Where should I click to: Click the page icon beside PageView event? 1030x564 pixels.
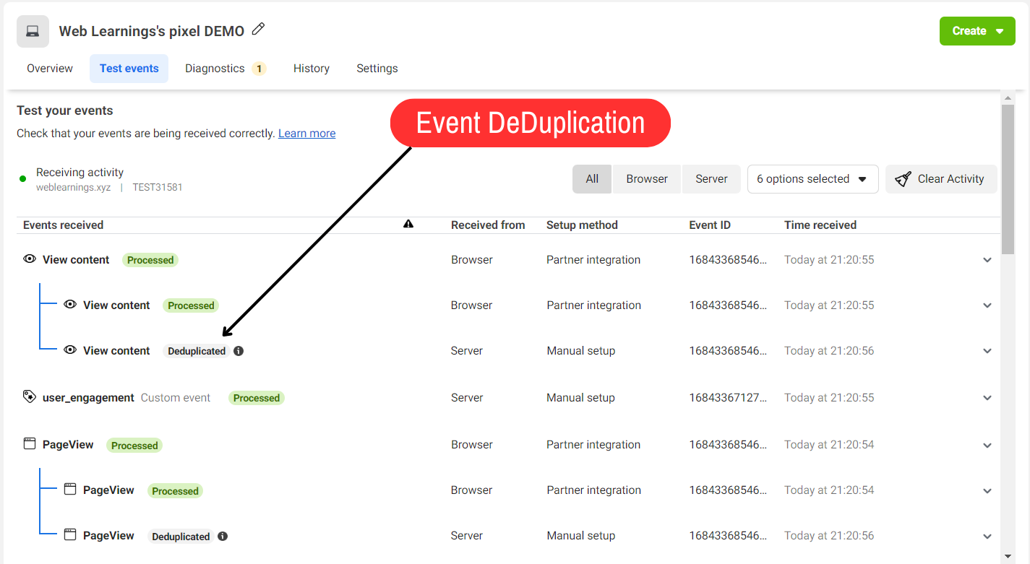click(29, 444)
